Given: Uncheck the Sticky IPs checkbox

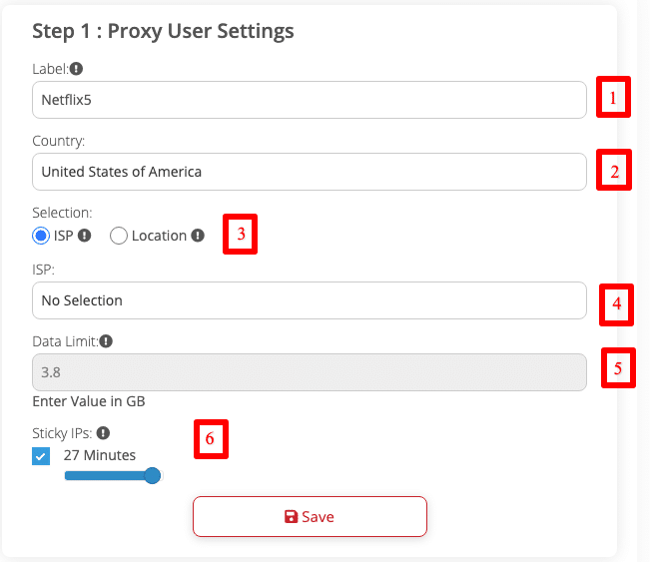Looking at the screenshot, I should (41, 456).
